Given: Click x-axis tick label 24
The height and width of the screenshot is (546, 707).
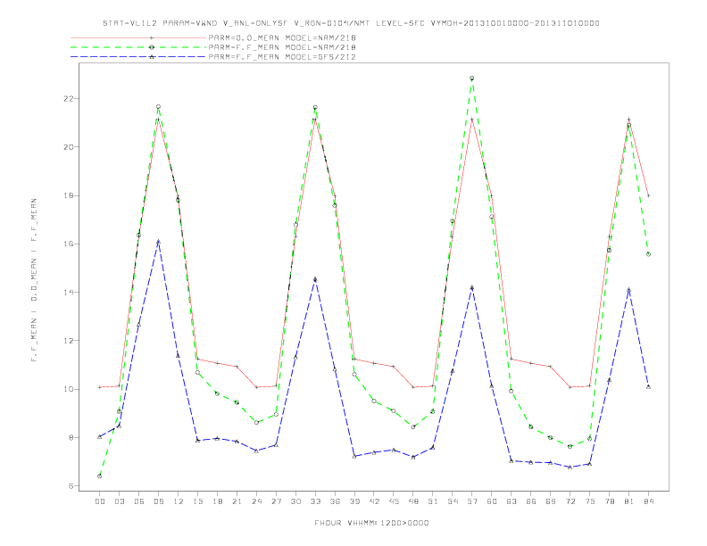Looking at the screenshot, I should click(x=256, y=501).
